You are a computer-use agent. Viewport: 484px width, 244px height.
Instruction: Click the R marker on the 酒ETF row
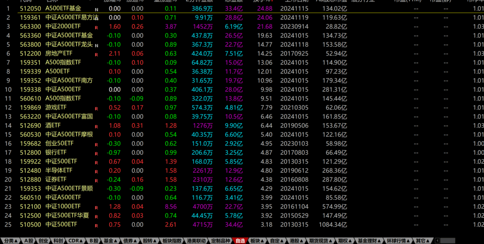97,126
